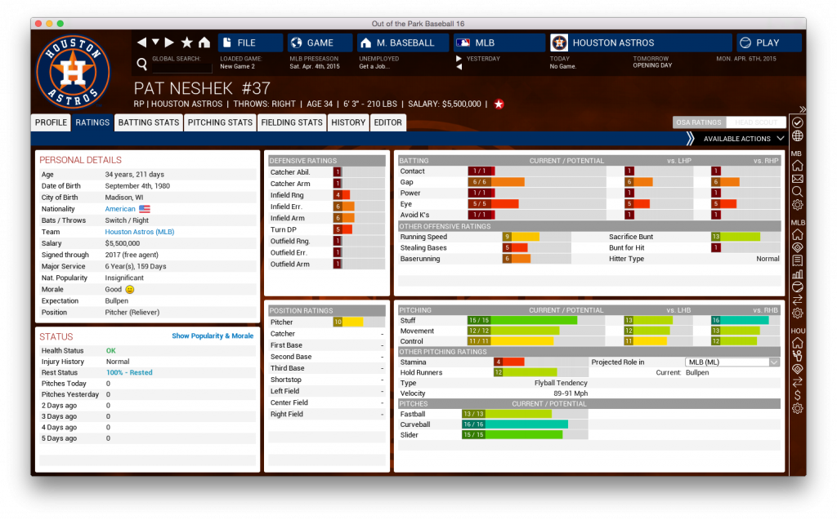Screen dimensions: 837x520
Task: Open the team home icon under HOU
Action: (798, 343)
